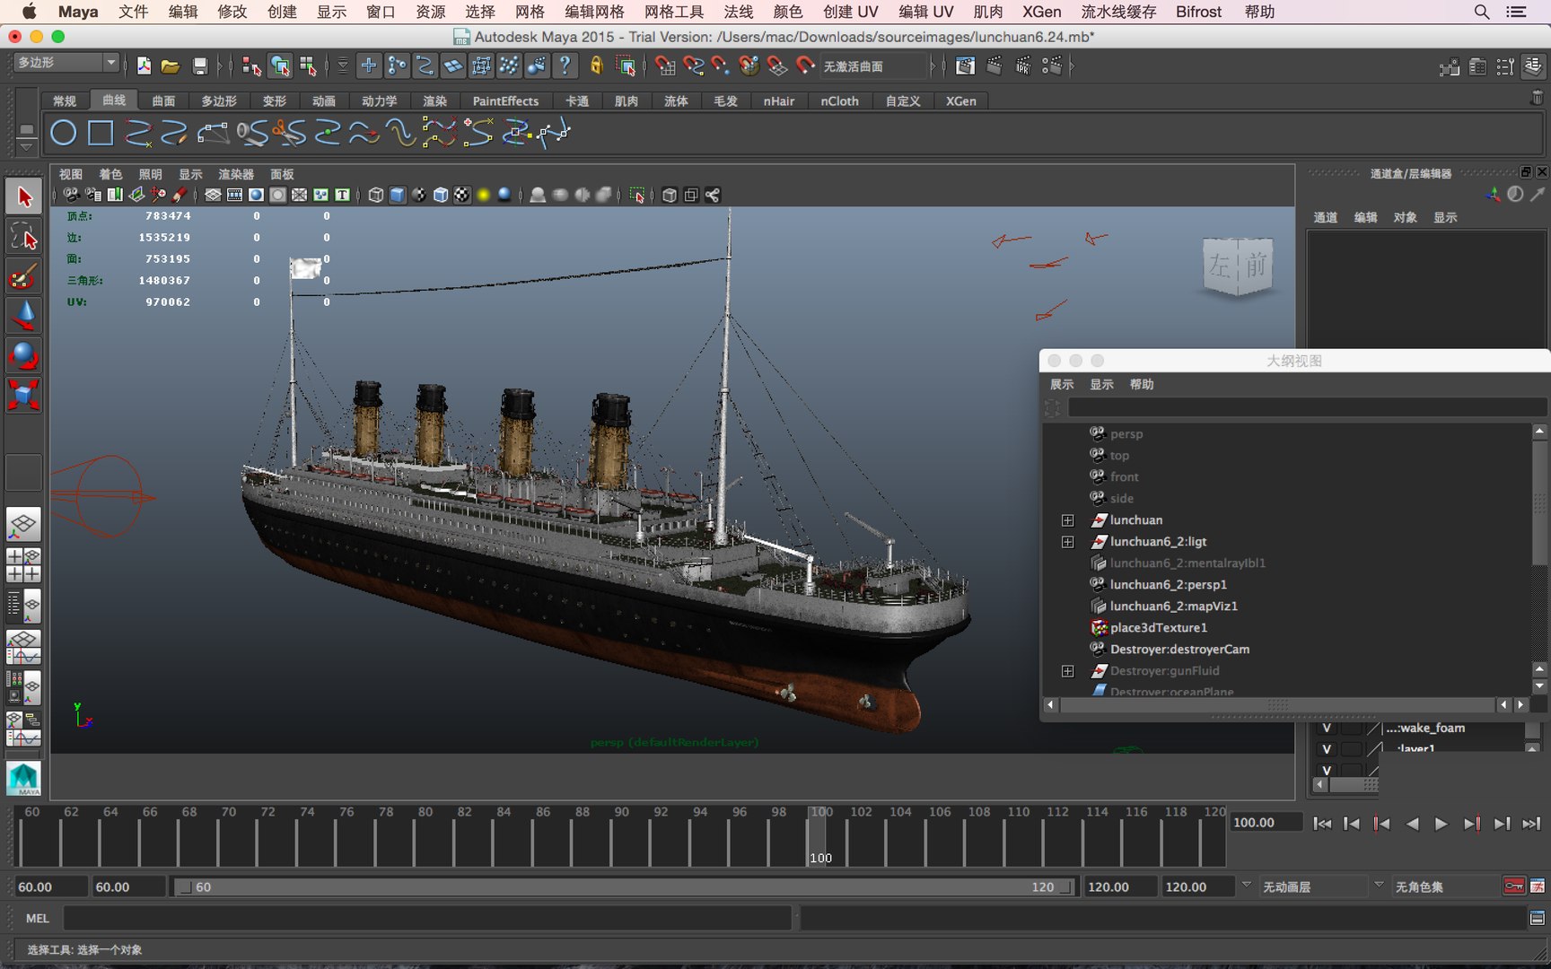Switch to four-view layout
This screenshot has width=1551, height=969.
pyautogui.click(x=24, y=565)
